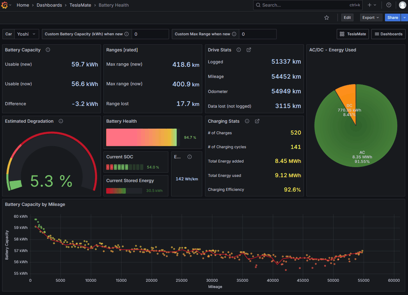Click the user profile avatar

pos(401,5)
